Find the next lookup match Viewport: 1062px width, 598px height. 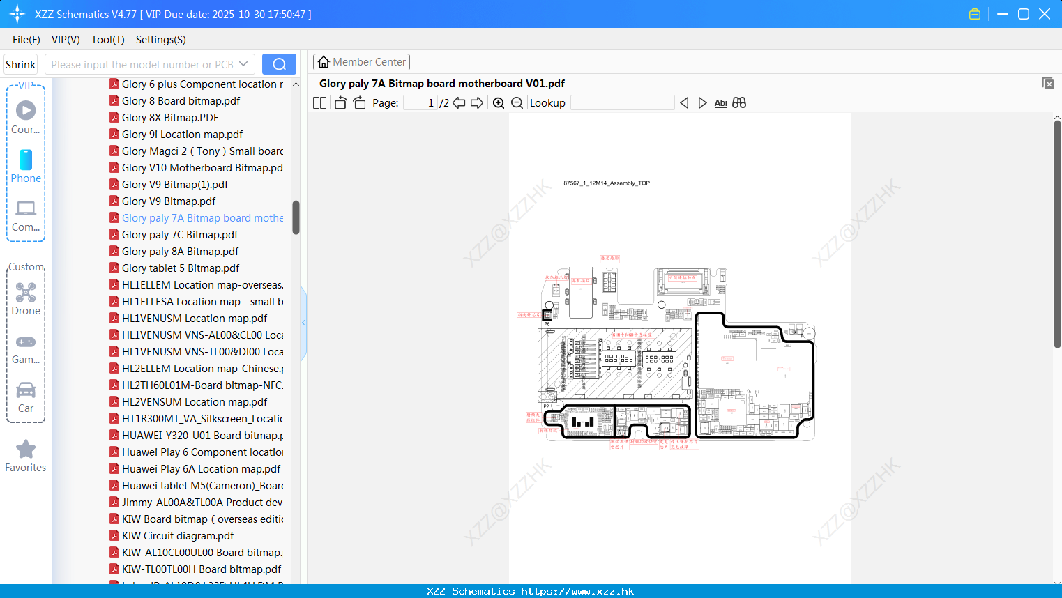(x=702, y=102)
